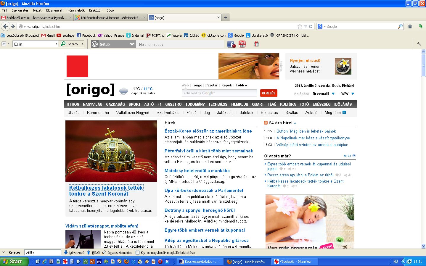Open the Nyerjen utazást! promo link
The width and height of the screenshot is (426, 266).
click(305, 60)
